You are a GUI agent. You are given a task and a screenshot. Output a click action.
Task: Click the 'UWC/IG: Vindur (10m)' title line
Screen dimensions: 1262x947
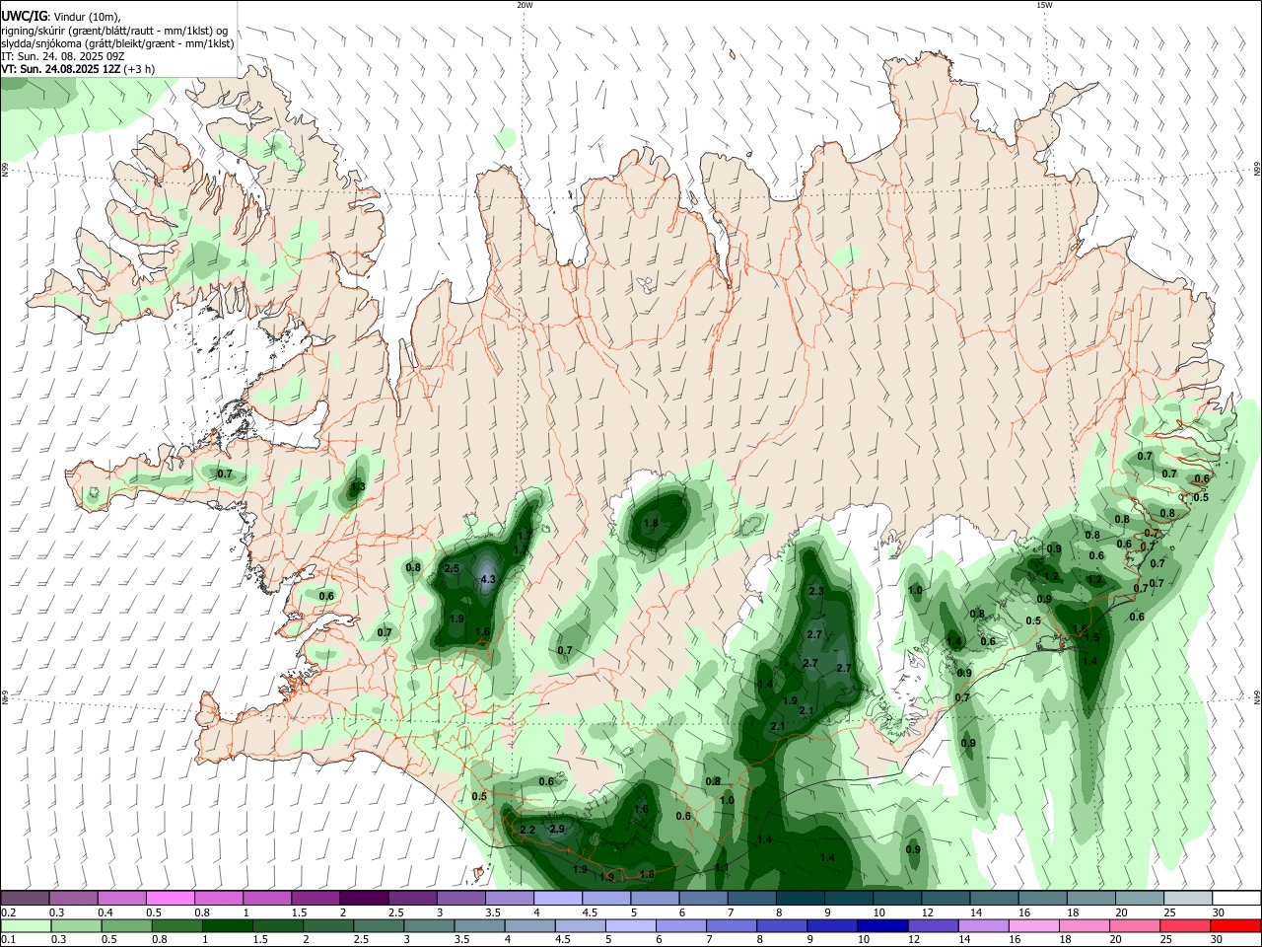(60, 17)
